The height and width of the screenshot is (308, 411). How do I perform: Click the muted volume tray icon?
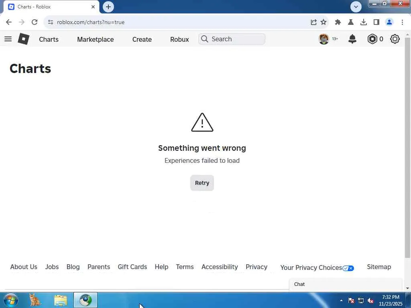coord(370,300)
